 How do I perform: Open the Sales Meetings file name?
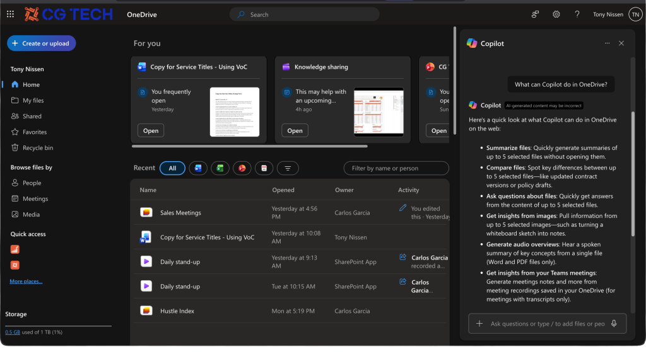click(x=180, y=213)
